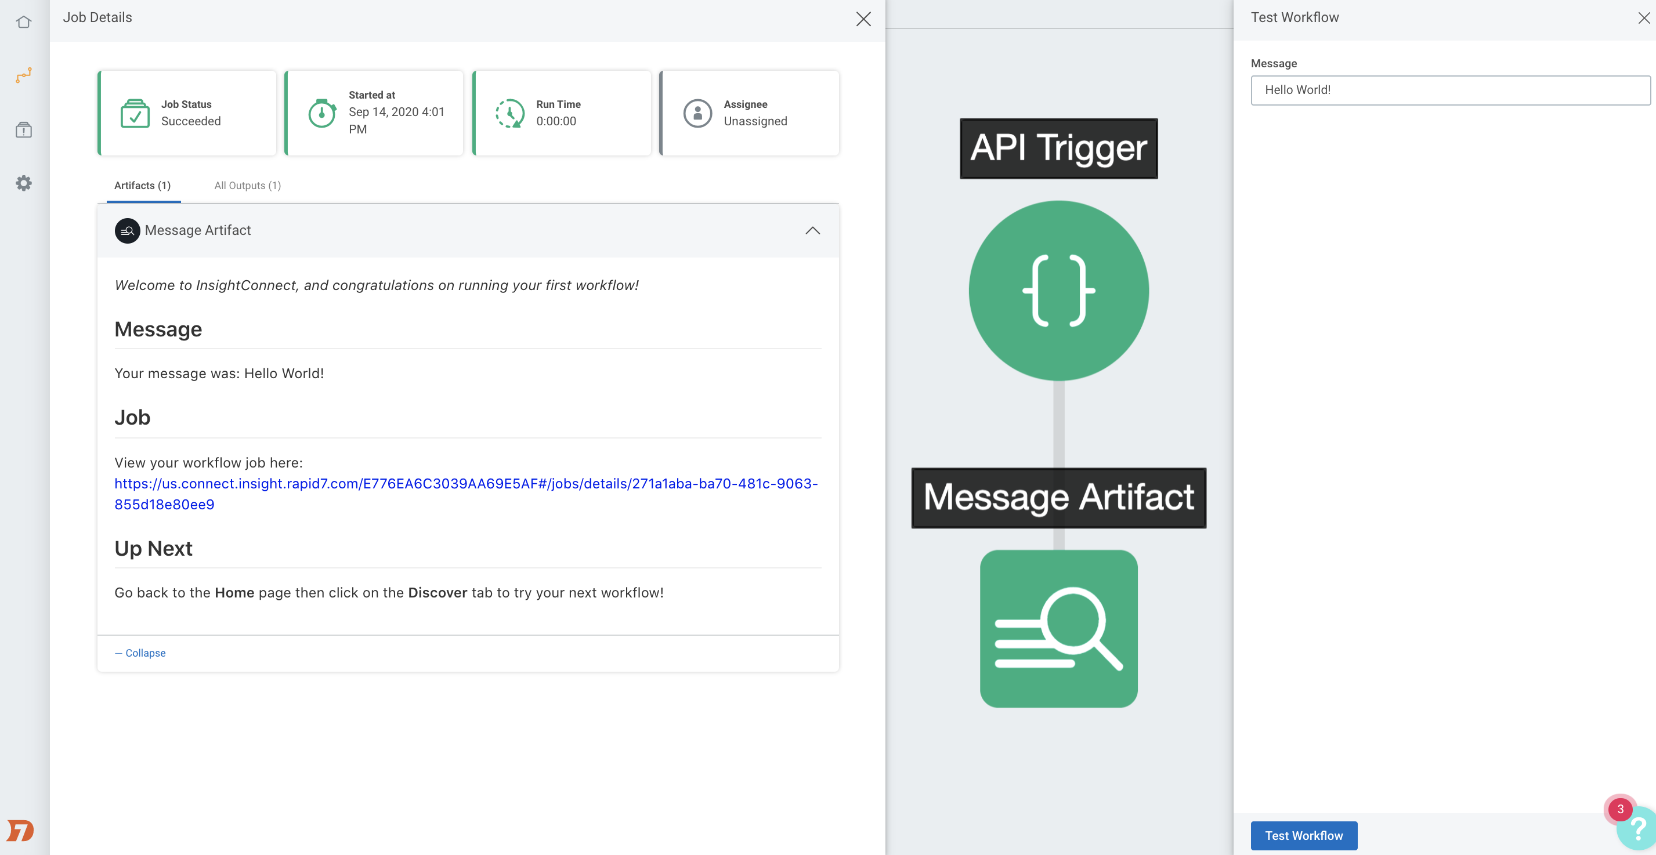Open the Settings gear in sidebar
The height and width of the screenshot is (855, 1656).
click(x=24, y=183)
